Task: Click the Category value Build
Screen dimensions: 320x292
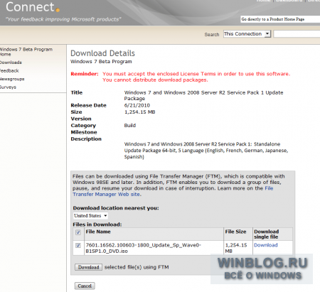Action: pos(130,125)
